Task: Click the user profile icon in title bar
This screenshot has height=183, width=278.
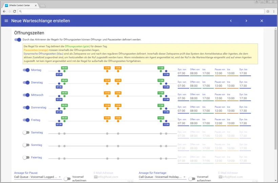Action: point(257,2)
